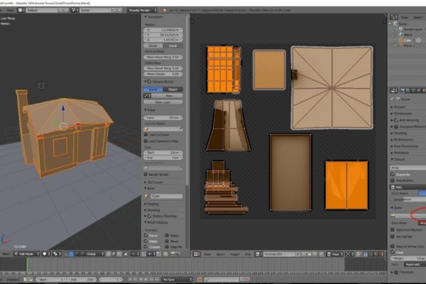The image size is (426, 284).
Task: Switch to the Render Layers properties tab icon
Action: point(408,90)
